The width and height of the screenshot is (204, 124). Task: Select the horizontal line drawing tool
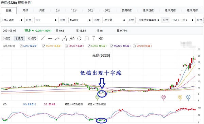(x=50, y=39)
